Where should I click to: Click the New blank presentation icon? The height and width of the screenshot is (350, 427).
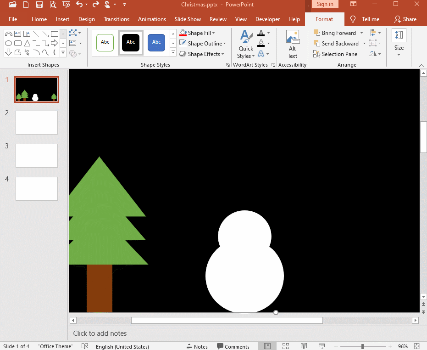tap(26, 5)
